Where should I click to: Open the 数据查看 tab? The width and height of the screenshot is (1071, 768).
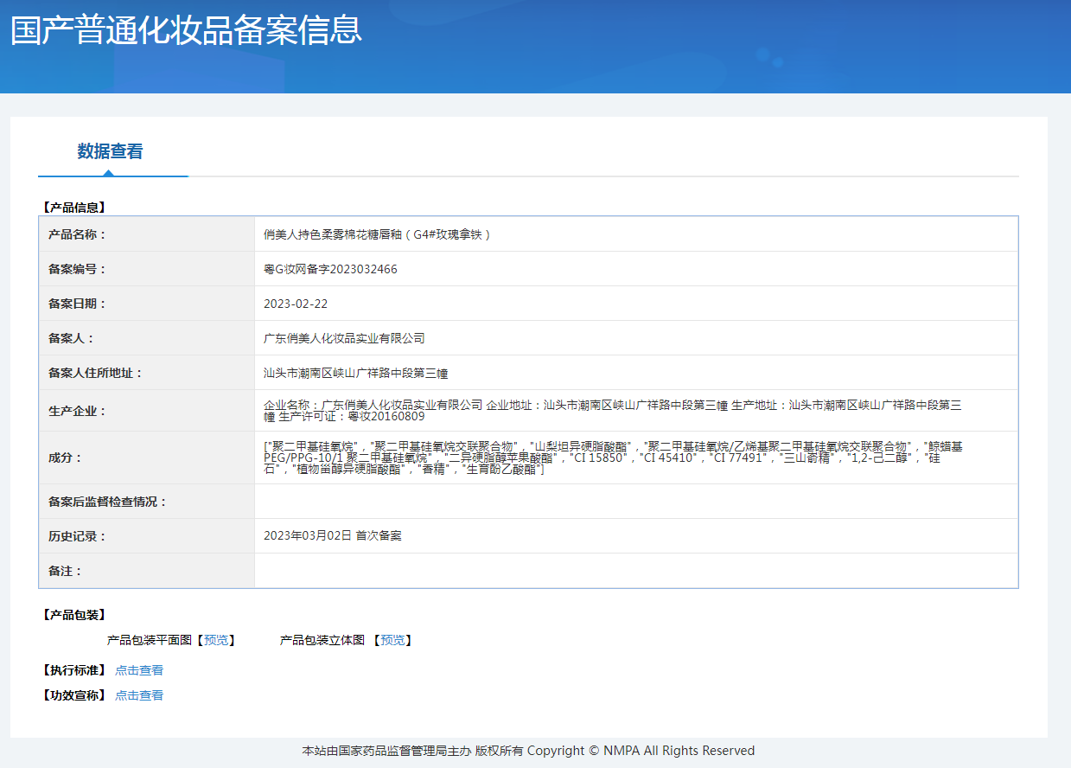(110, 151)
